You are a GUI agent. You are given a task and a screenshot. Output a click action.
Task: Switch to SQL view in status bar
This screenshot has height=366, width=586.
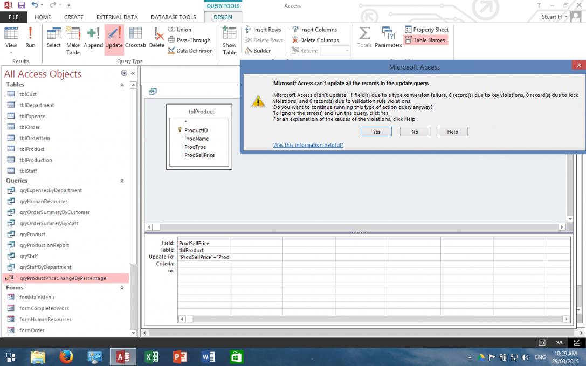pos(559,342)
